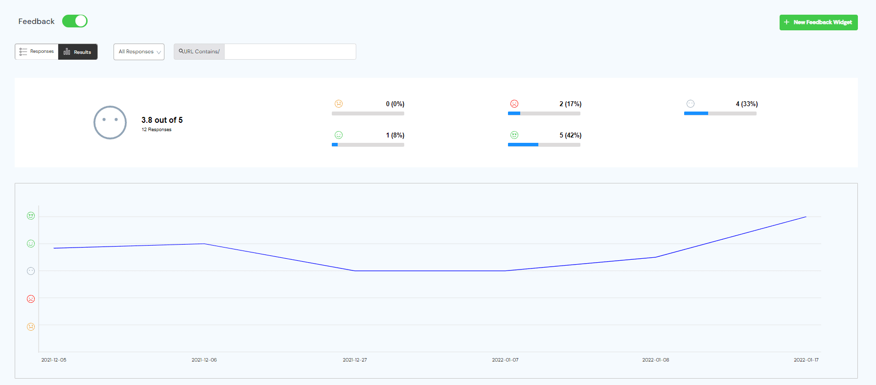
Task: Click the progress bar under 5 (42%)
Action: tap(544, 145)
